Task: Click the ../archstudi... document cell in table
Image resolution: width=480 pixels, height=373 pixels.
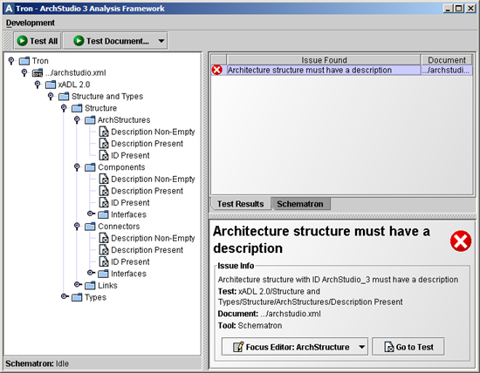Action: point(447,70)
